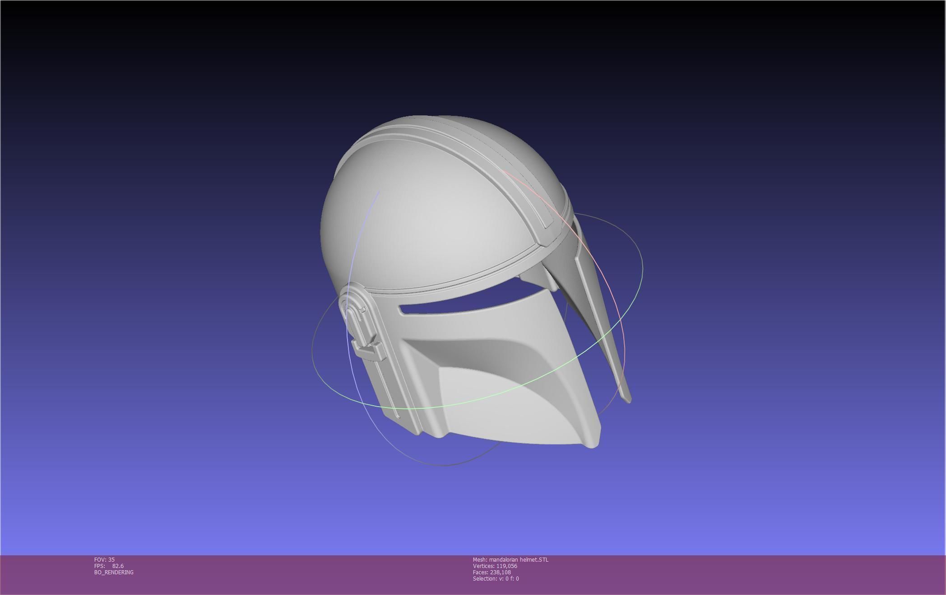Click the FOV: 35 readout

[104, 559]
